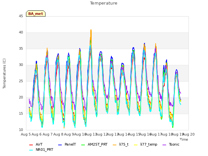Click the Aug 17 x-axis tick label

(156, 134)
